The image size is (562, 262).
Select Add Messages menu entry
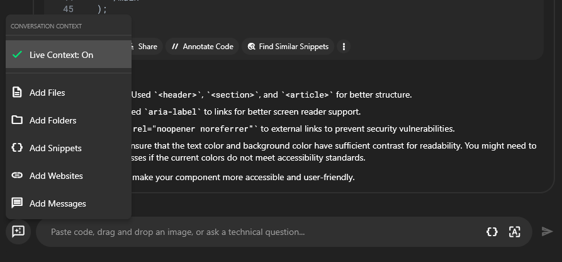69,203
